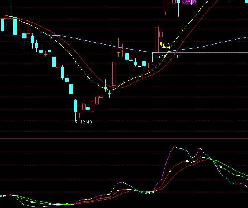The image size is (248, 208).
Task: Click the 15.49 - 15.51 price label
Action: click(168, 57)
